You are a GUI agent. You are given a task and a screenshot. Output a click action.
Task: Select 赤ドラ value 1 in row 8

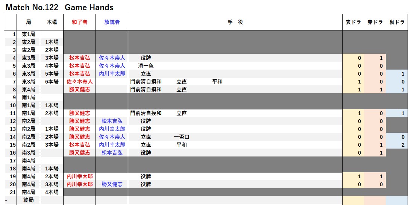[381, 90]
